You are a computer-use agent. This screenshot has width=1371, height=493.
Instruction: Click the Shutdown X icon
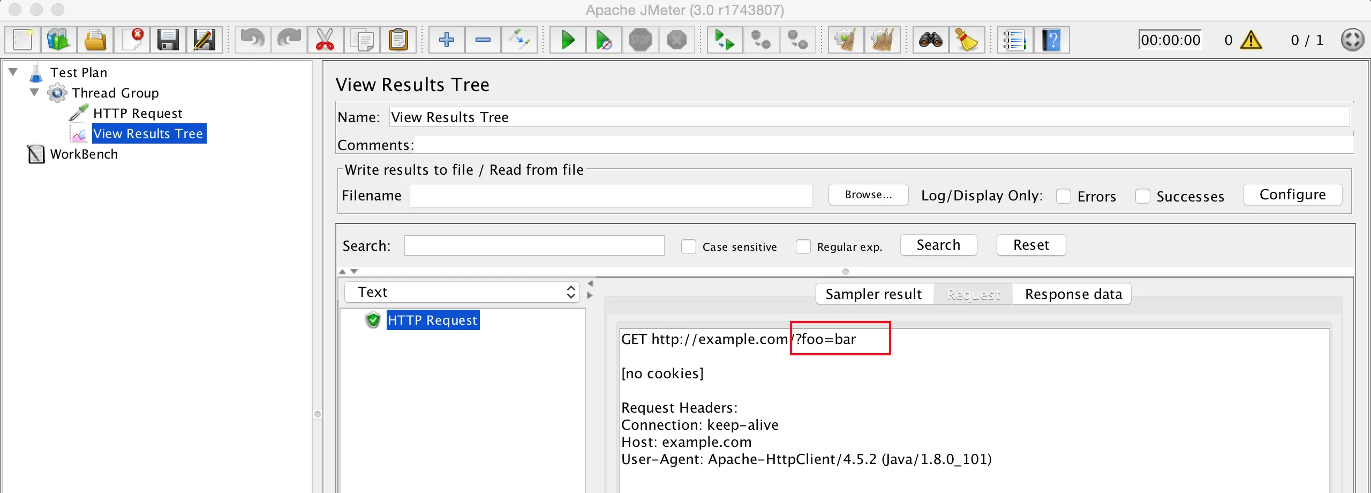[677, 40]
